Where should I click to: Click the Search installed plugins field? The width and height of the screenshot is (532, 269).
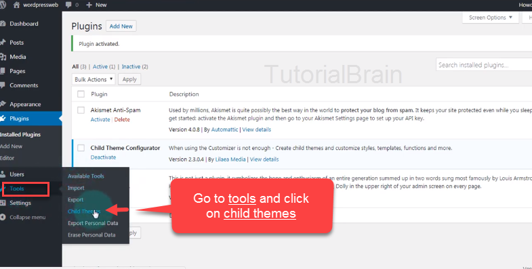coord(484,65)
